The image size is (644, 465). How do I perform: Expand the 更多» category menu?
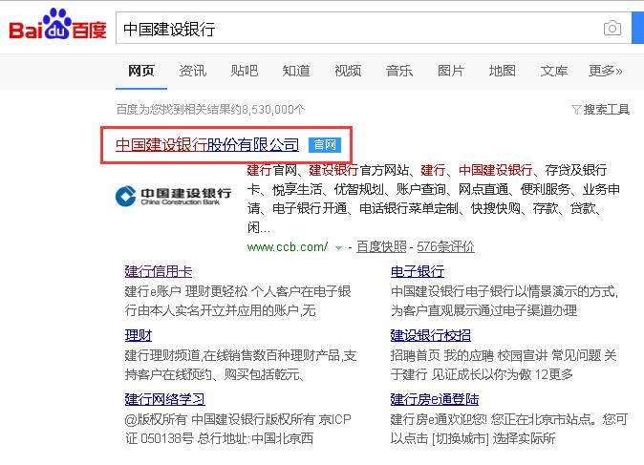point(605,71)
